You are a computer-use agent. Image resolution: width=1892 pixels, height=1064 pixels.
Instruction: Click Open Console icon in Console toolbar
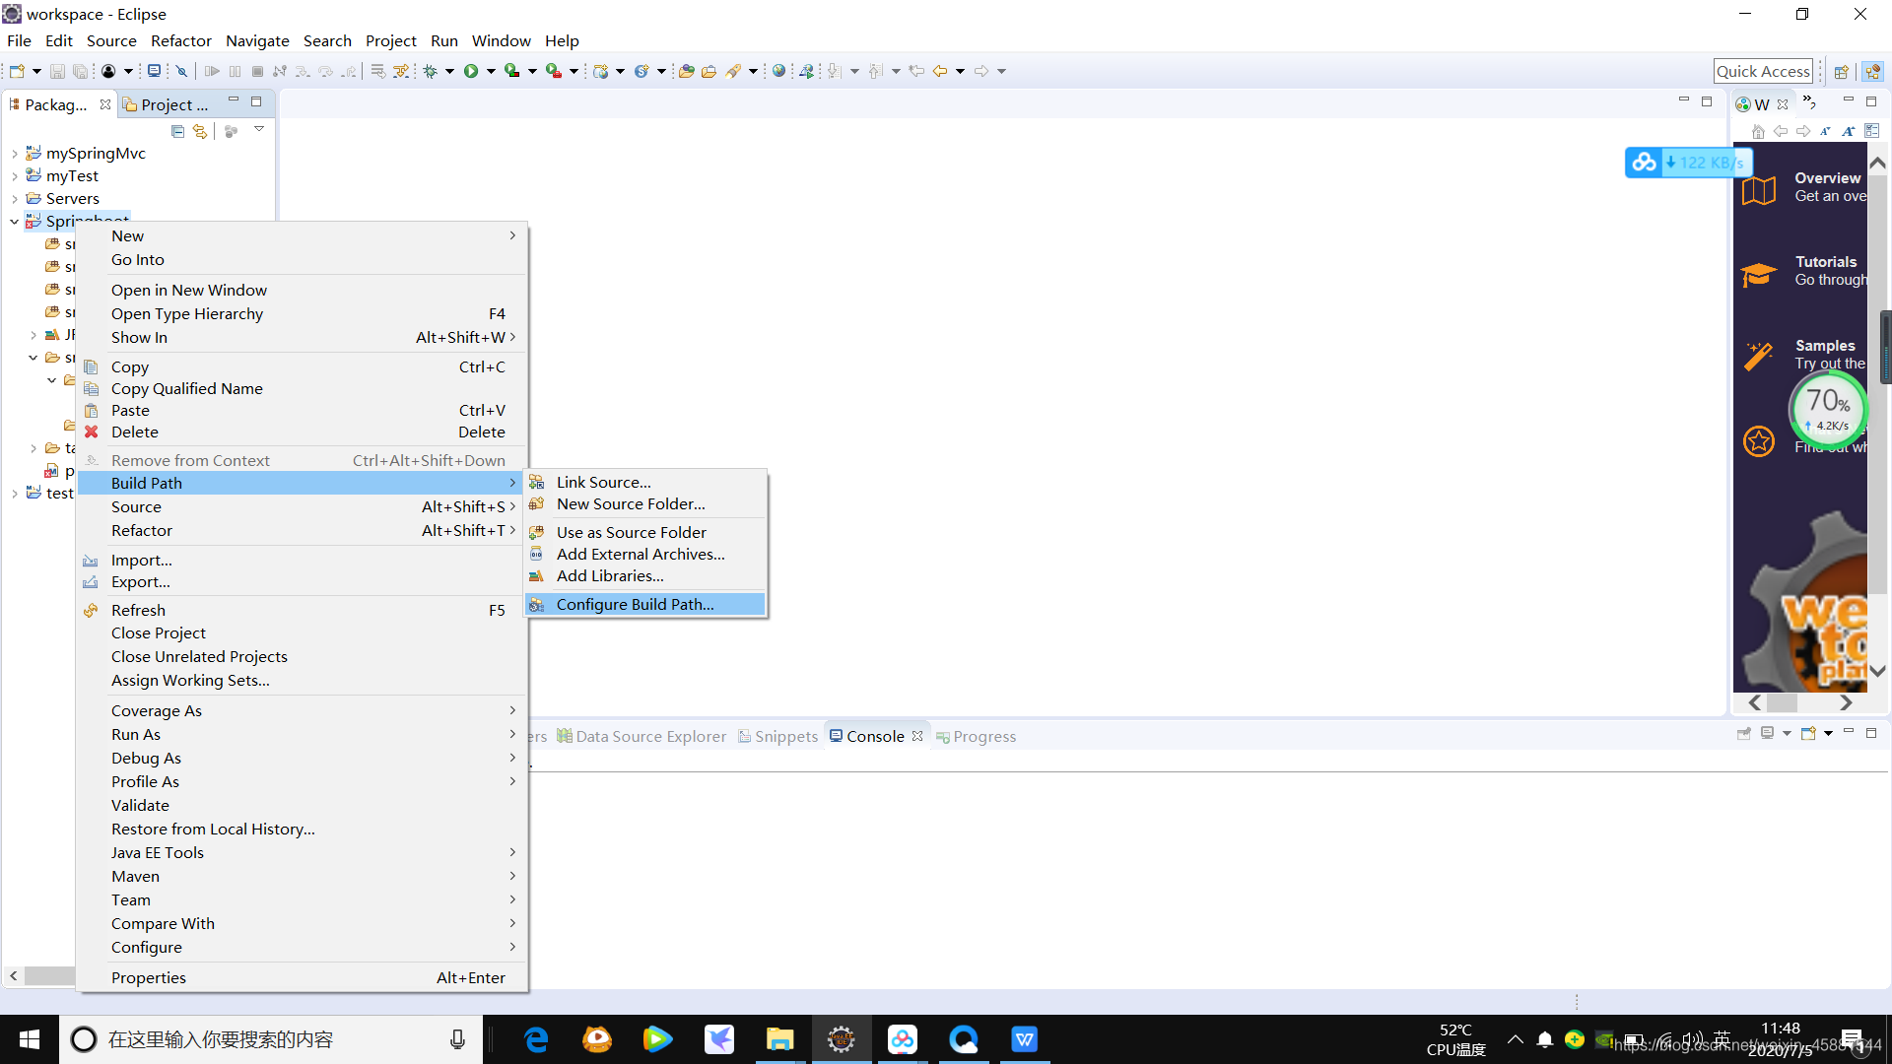[x=1808, y=734]
